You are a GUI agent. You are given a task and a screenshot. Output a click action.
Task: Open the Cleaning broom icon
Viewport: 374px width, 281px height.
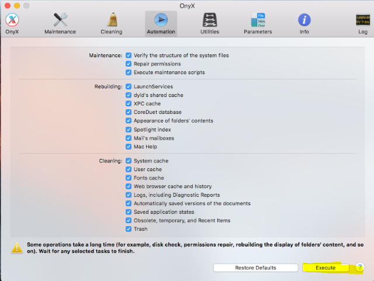click(x=112, y=20)
